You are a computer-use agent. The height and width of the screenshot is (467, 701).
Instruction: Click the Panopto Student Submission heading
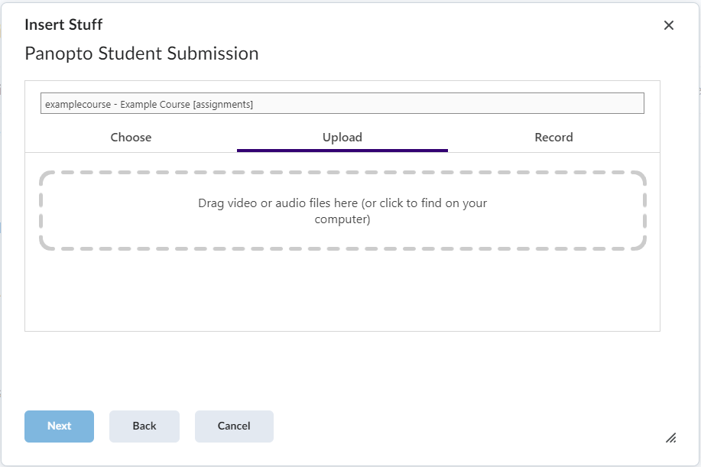click(x=141, y=54)
